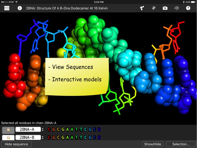The height and width of the screenshot is (148, 197).
Task: Toggle lock for chain 2BNA-A
Action: coord(8,130)
